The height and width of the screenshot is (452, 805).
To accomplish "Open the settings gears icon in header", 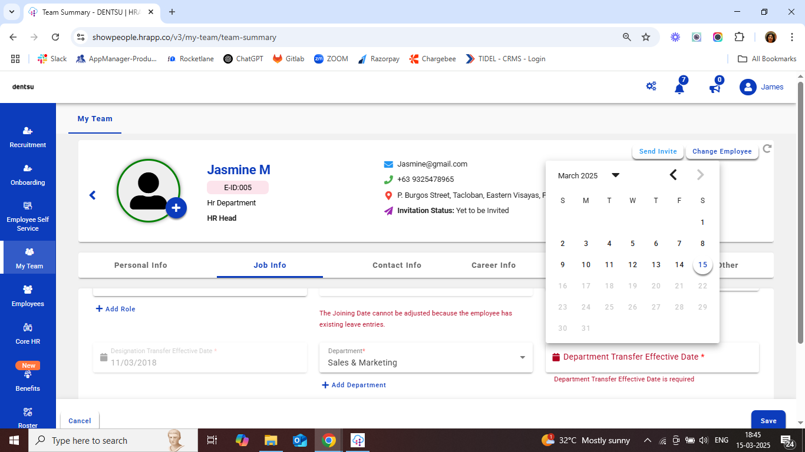I will click(x=651, y=87).
